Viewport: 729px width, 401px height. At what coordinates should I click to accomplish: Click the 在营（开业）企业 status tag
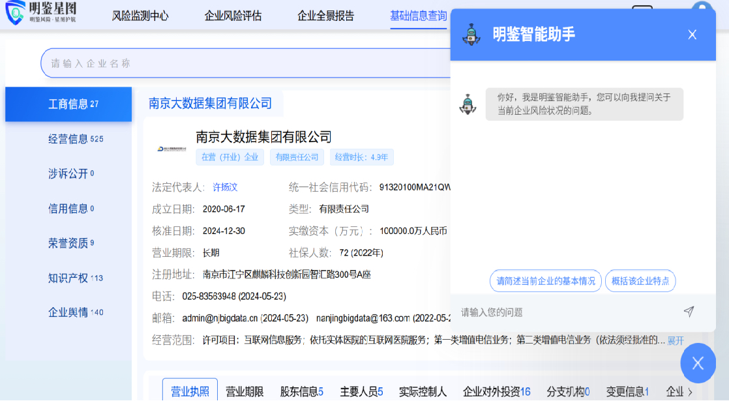[230, 157]
